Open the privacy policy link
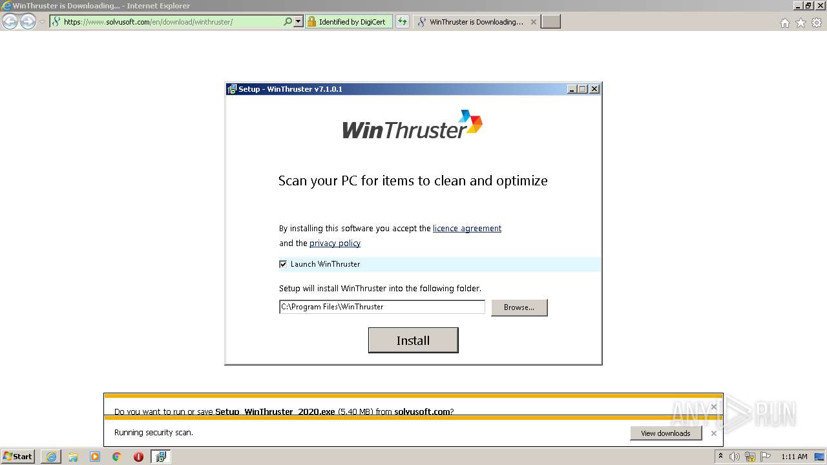Image resolution: width=827 pixels, height=465 pixels. click(x=335, y=243)
